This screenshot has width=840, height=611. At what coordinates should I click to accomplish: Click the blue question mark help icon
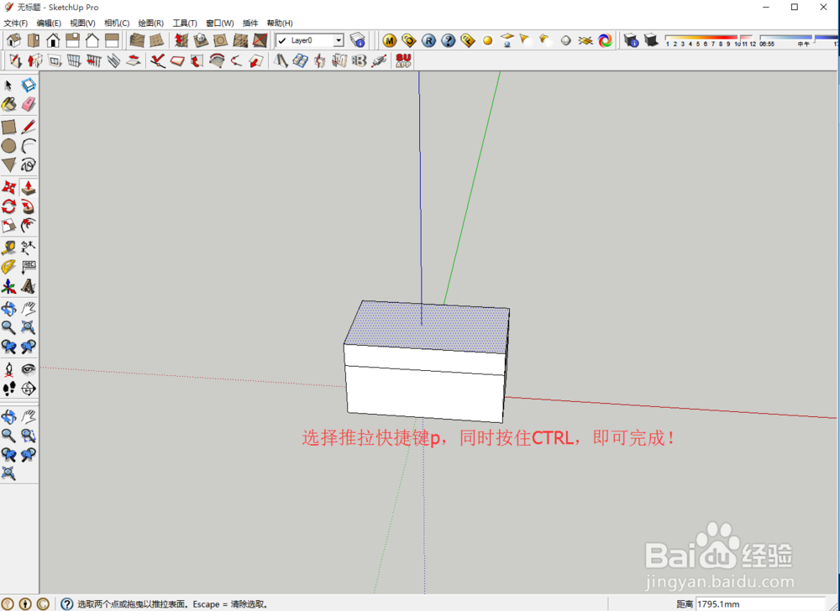click(x=449, y=40)
